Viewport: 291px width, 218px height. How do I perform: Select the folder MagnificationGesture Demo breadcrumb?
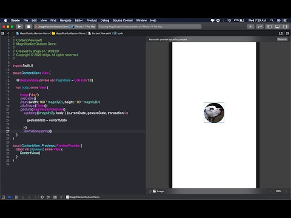[69, 33]
